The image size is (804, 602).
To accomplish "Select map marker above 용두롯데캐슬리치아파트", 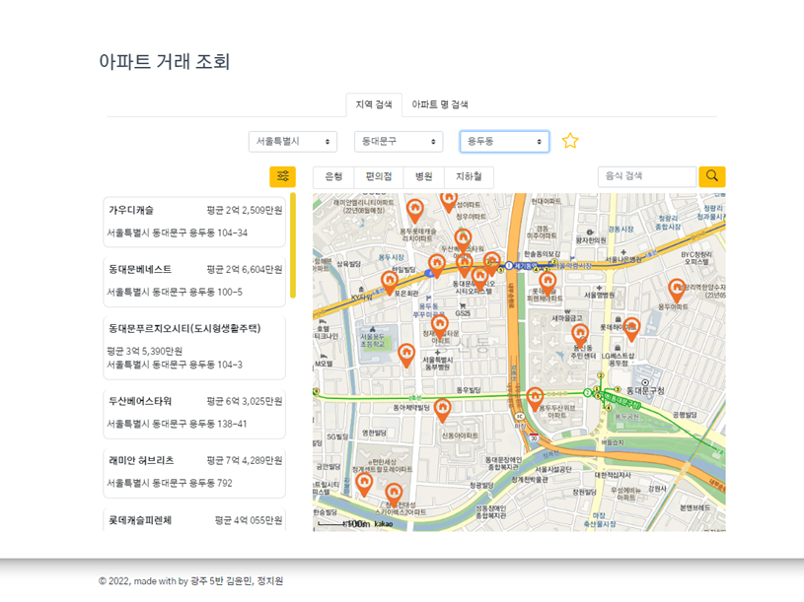I will 414,211.
